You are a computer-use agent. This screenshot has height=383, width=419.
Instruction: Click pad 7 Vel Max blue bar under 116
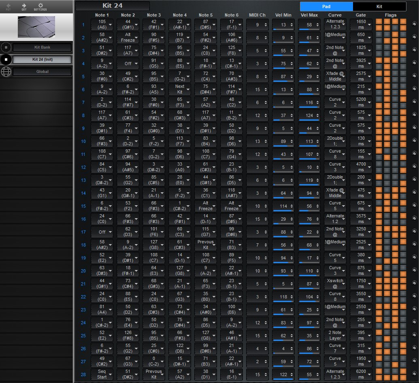[x=308, y=107]
